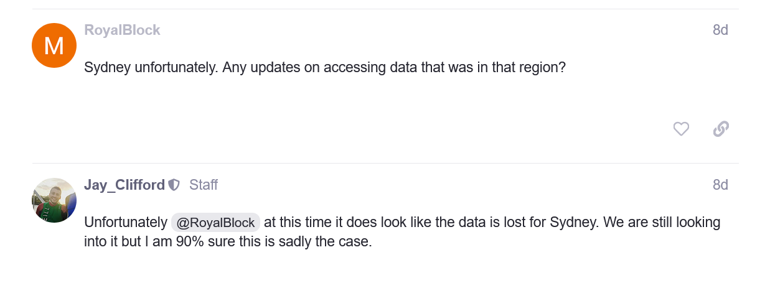
Task: Open the 8d timestamp on Jay_Clifford's reply
Action: click(720, 185)
